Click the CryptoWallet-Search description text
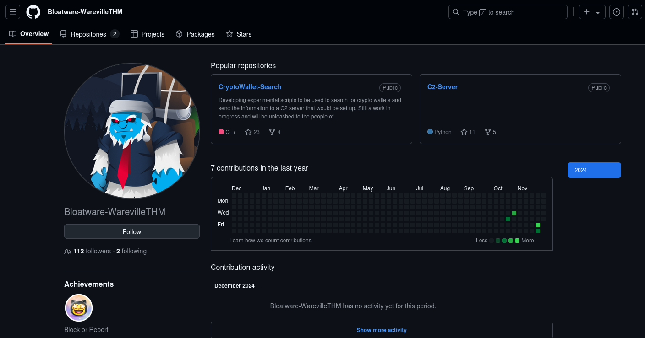 (x=311, y=108)
